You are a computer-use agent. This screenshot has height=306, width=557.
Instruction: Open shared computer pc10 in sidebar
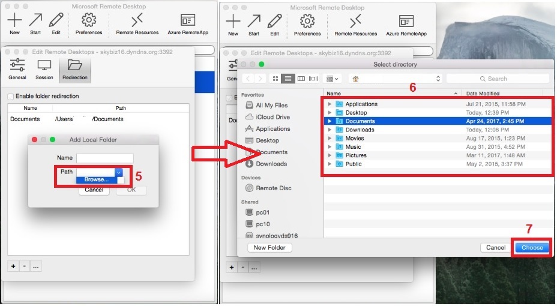click(263, 224)
